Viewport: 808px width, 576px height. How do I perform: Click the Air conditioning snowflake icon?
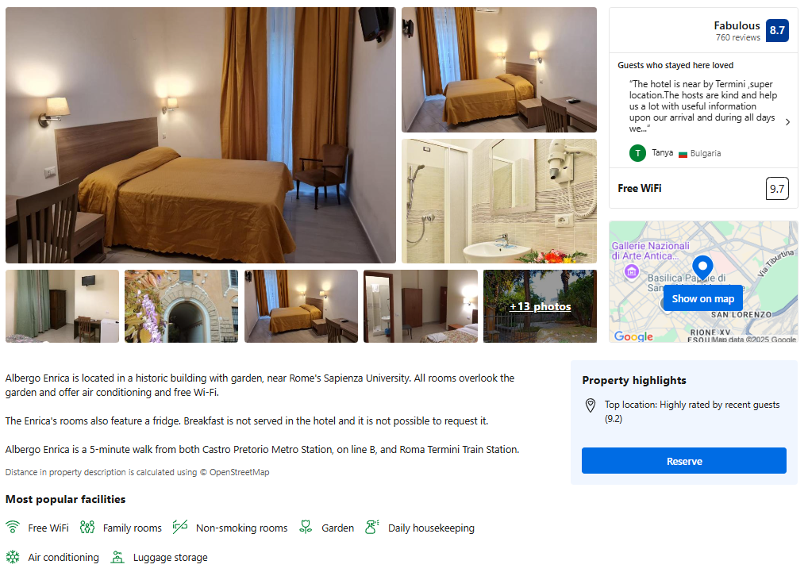(x=13, y=556)
